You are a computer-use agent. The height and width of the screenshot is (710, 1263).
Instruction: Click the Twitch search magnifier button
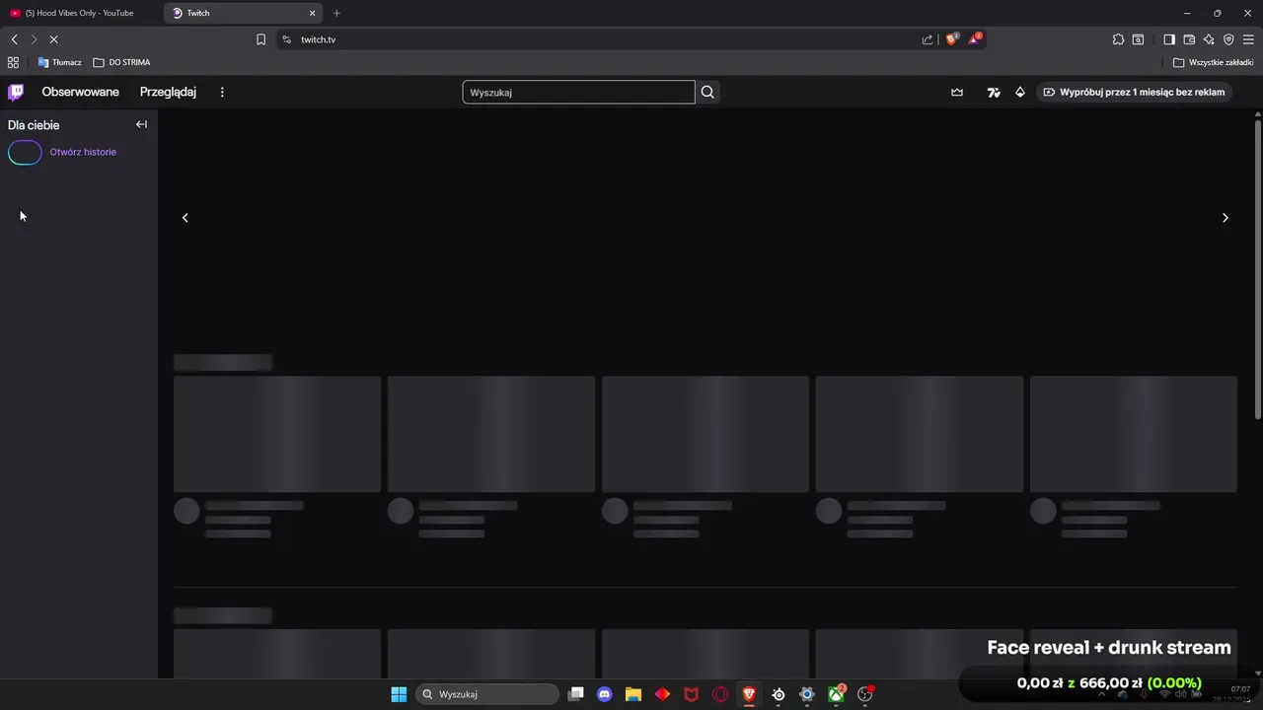tap(707, 92)
